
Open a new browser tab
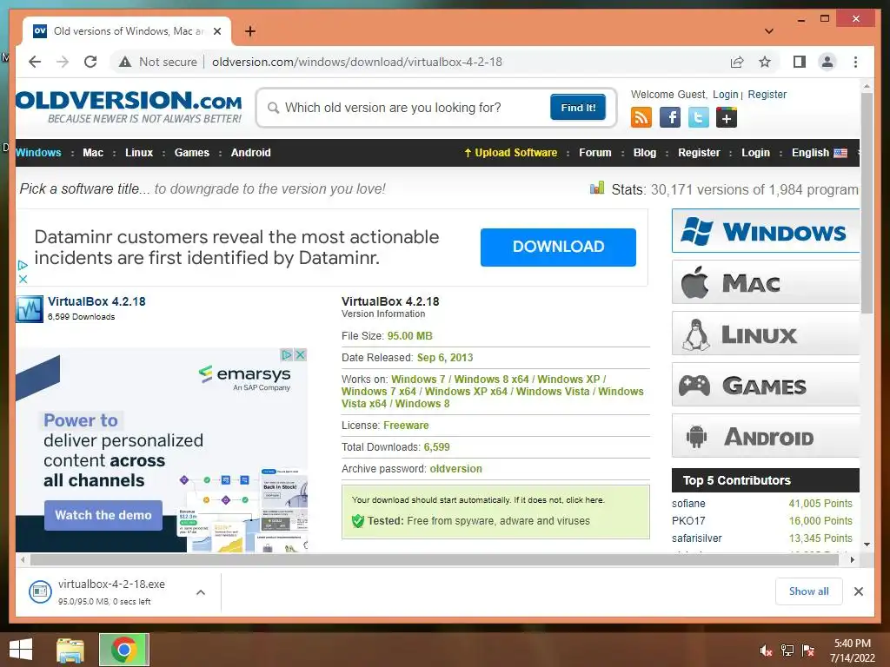pyautogui.click(x=249, y=31)
